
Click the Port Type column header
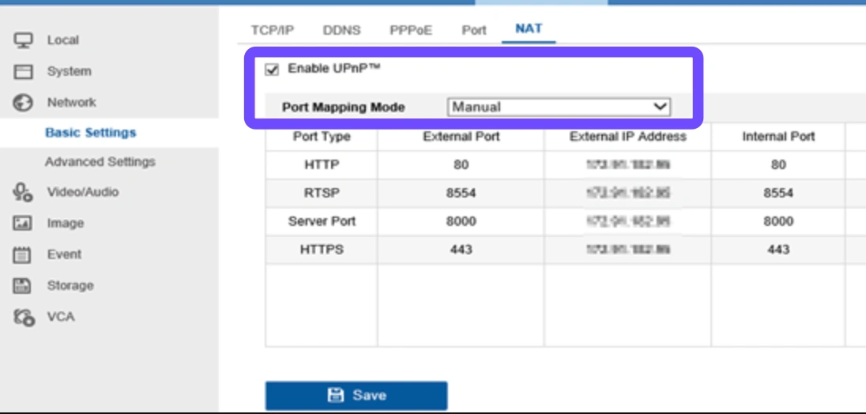[322, 137]
